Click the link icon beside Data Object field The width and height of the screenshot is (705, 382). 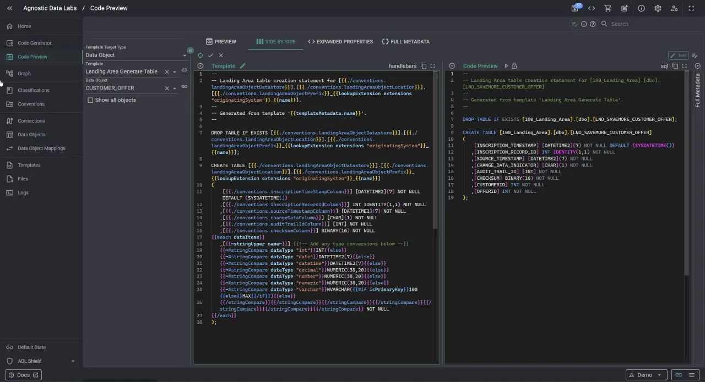pos(185,86)
